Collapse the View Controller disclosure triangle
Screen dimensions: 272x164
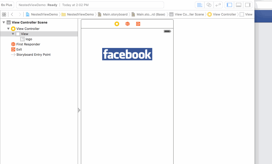coord(8,29)
